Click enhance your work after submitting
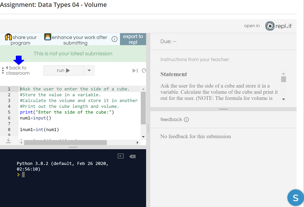This screenshot has width=304, height=207. tap(76, 40)
